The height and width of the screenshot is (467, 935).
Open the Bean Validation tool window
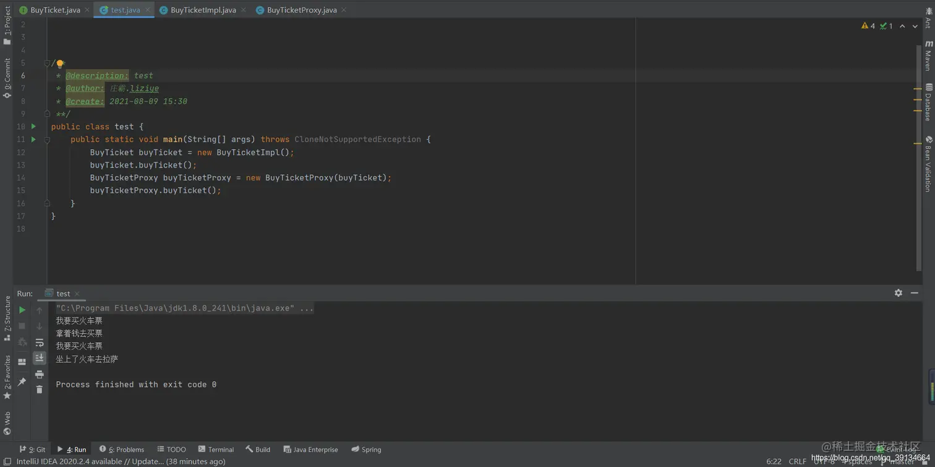pos(928,163)
